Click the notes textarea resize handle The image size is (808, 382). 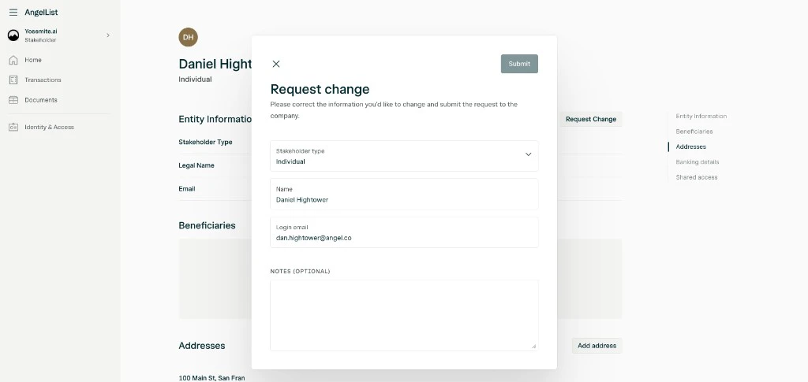(534, 346)
